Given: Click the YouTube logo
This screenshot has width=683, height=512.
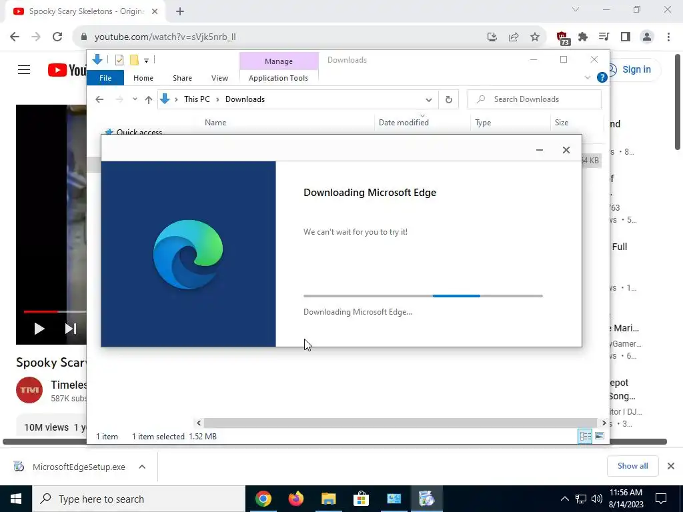Looking at the screenshot, I should (x=67, y=69).
